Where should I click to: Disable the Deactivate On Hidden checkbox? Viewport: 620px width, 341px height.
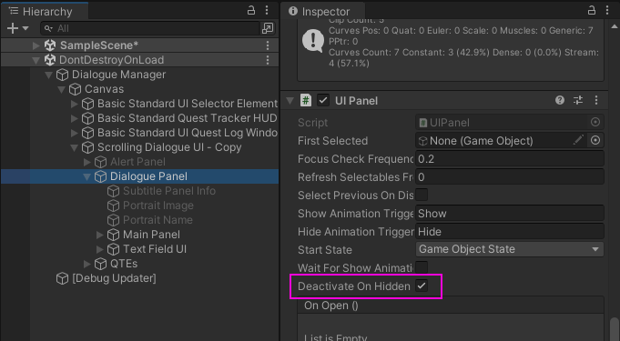422,286
